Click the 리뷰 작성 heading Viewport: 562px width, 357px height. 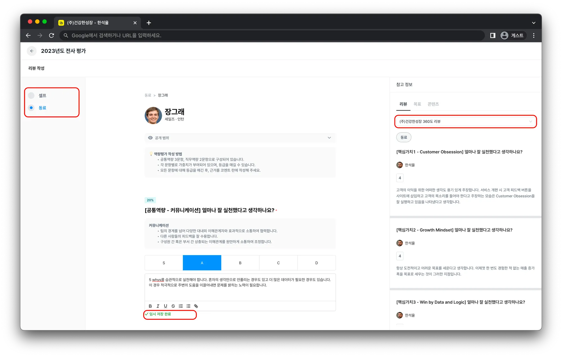(x=36, y=68)
